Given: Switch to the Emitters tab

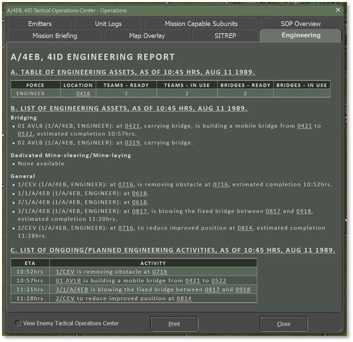Looking at the screenshot, I should coord(40,23).
